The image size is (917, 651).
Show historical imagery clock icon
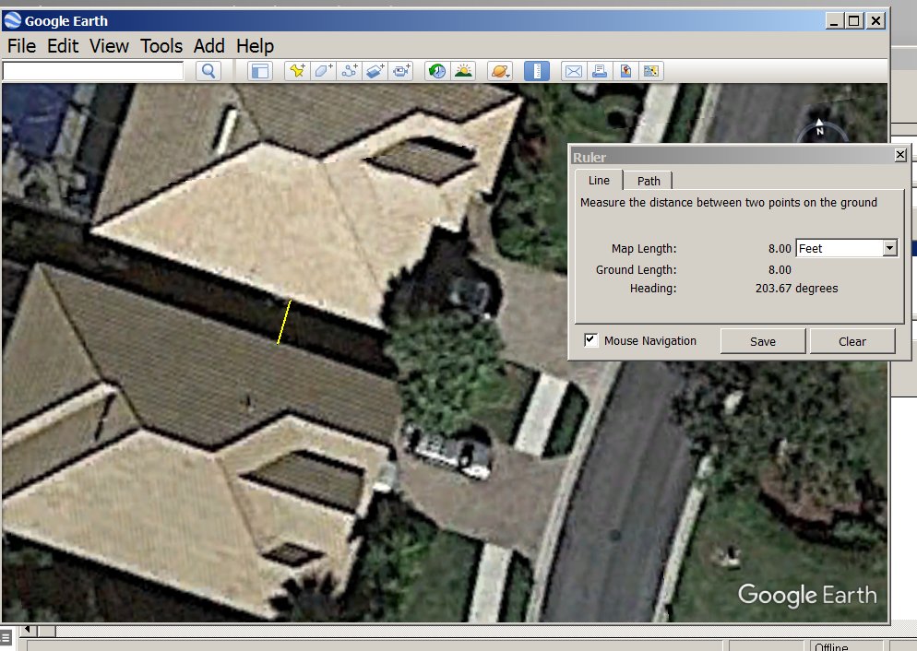(437, 71)
